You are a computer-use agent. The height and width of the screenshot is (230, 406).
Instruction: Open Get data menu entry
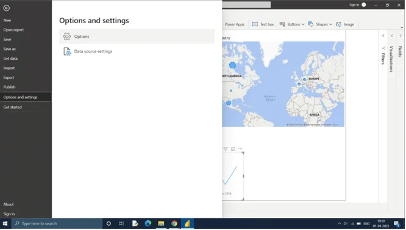pos(10,59)
